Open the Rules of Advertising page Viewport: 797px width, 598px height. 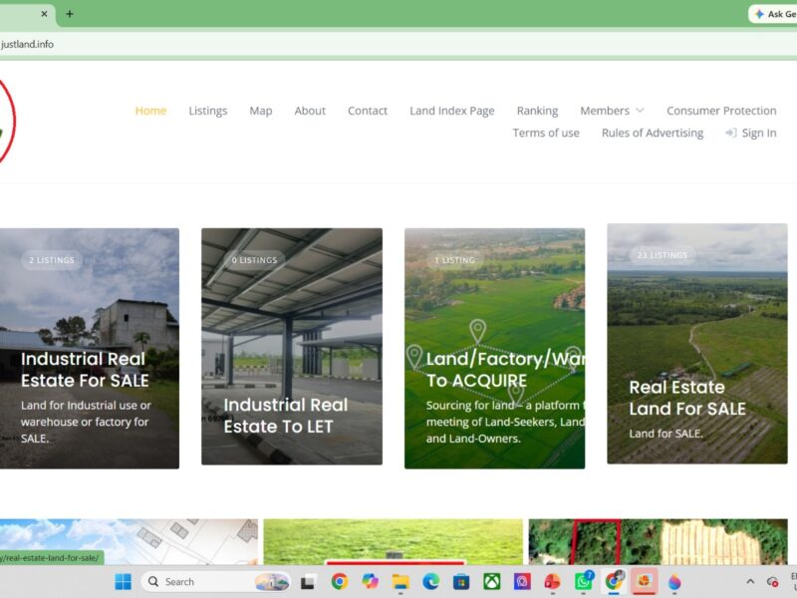(x=653, y=133)
